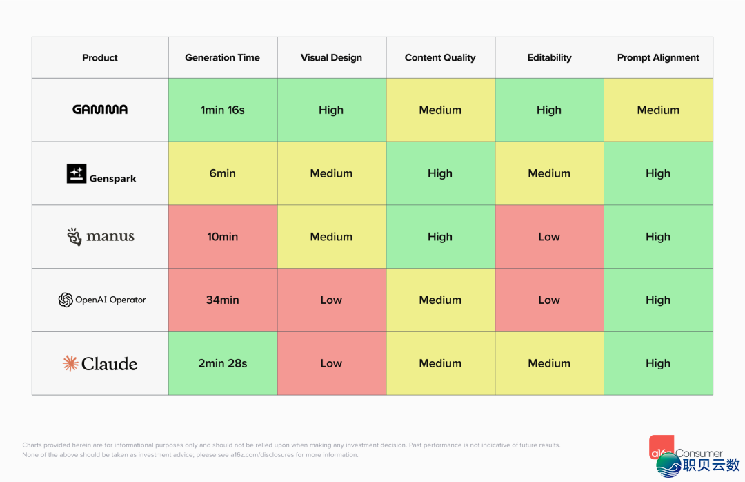745x482 pixels.
Task: Select the Generation Time column header
Action: pyautogui.click(x=222, y=57)
